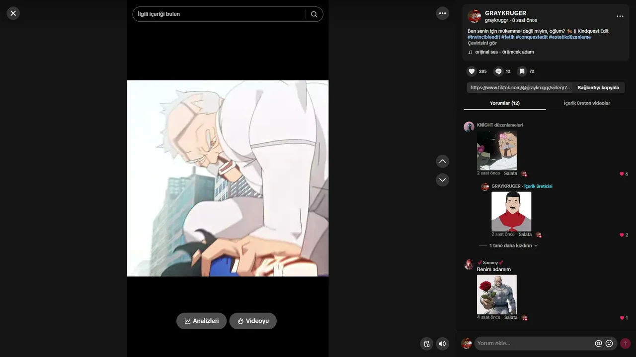The height and width of the screenshot is (357, 636).
Task: Open the three-dot menu beside GRAYKRUGER's name
Action: (620, 16)
